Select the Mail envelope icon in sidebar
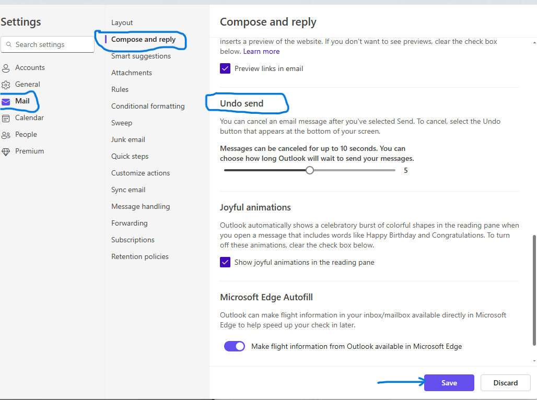537x400 pixels. click(6, 101)
